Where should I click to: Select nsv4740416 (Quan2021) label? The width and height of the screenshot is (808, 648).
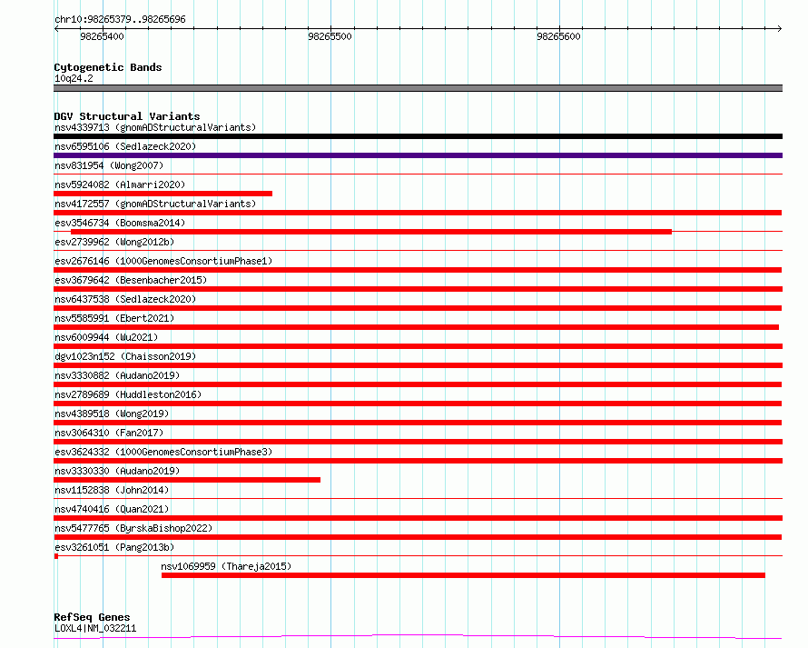click(x=112, y=509)
